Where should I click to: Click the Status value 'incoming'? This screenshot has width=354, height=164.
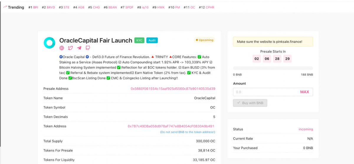pyautogui.click(x=306, y=129)
